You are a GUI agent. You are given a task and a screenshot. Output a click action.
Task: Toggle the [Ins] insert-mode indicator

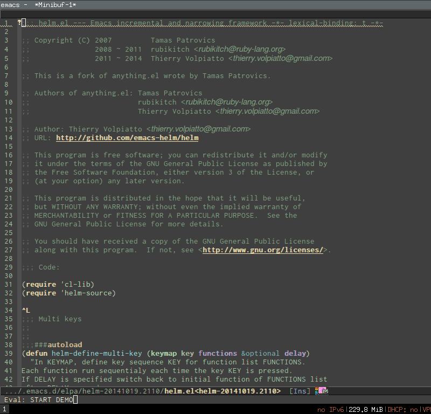(x=299, y=391)
